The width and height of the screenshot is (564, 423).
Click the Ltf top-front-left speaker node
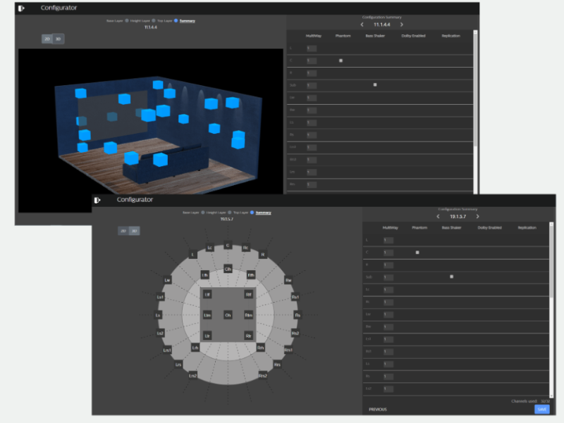coord(207,294)
